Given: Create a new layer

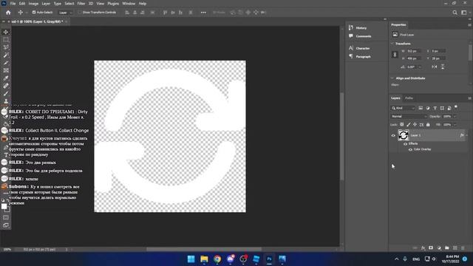Looking at the screenshot, I should 455,248.
